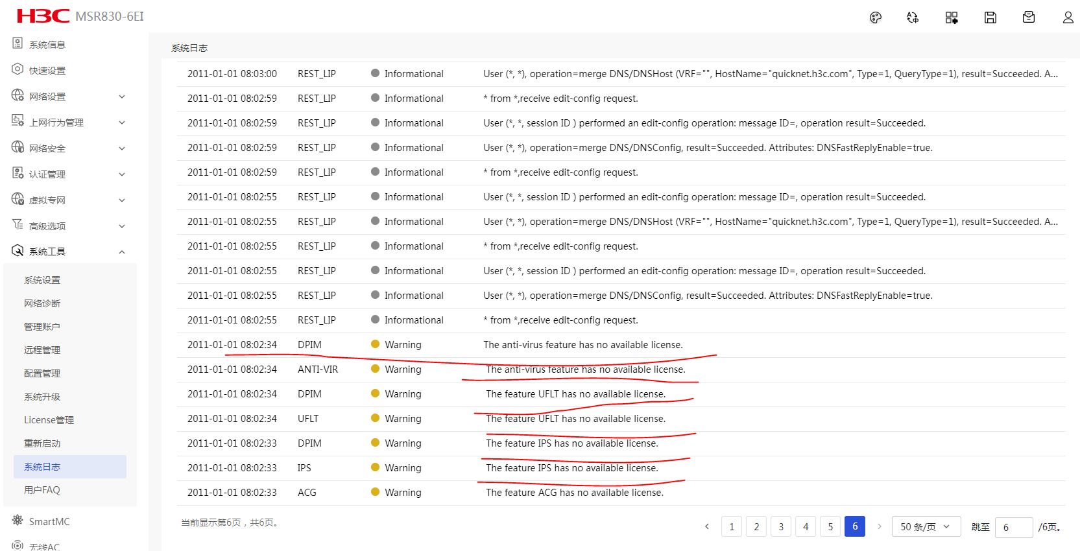Expand the 网络设置 menu chevron
Viewport: 1080px width, 551px height.
coord(122,97)
